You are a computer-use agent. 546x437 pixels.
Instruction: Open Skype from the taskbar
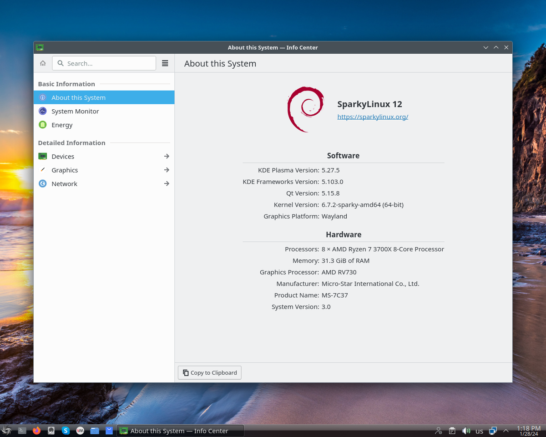(66, 430)
